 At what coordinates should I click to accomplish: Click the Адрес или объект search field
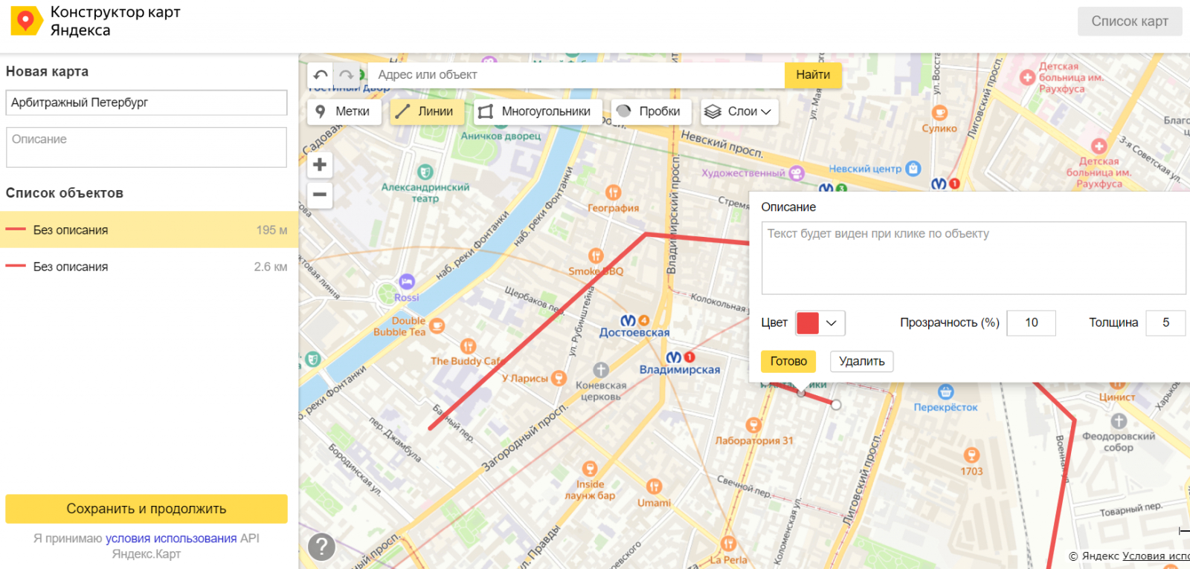coord(576,75)
